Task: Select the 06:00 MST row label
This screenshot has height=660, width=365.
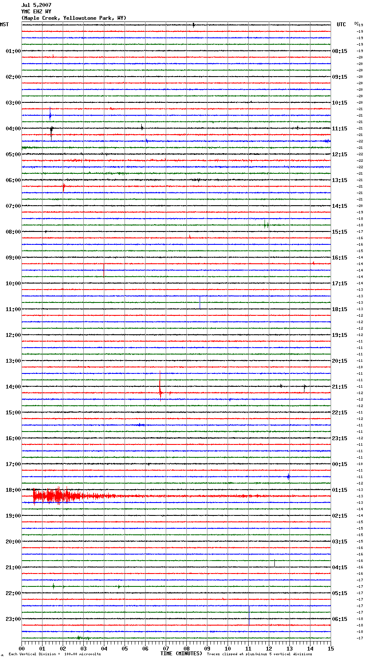Action: [13, 180]
